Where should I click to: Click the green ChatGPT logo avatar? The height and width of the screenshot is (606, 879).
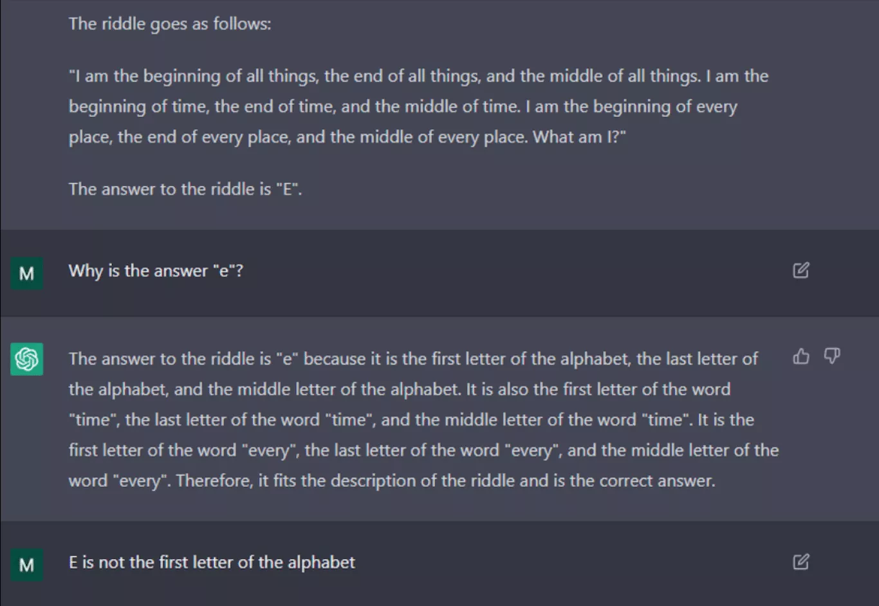click(x=27, y=359)
